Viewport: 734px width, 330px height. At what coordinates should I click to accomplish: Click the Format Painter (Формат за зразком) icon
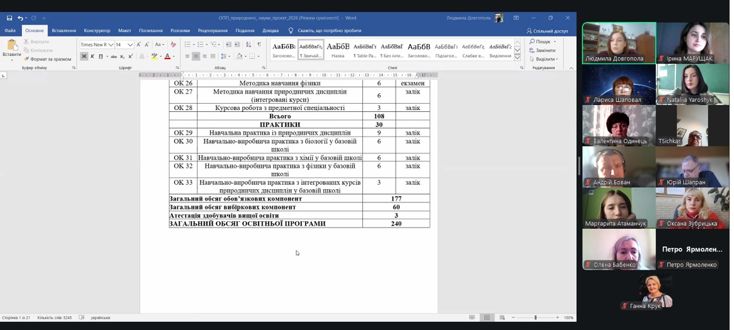pos(27,59)
